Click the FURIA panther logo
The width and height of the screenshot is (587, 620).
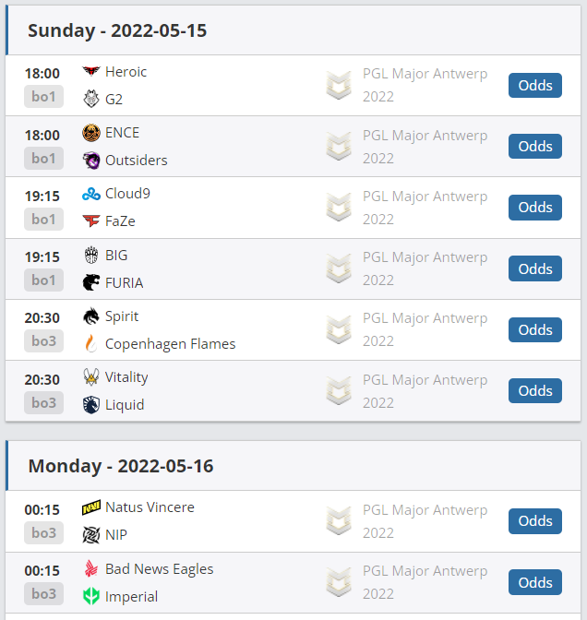pos(90,282)
